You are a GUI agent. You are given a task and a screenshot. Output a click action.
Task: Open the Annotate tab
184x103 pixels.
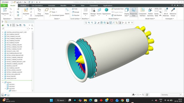pyautogui.click(x=52, y=5)
